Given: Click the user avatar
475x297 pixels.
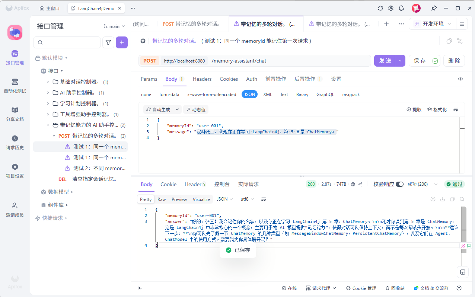Looking at the screenshot, I should tap(416, 8).
